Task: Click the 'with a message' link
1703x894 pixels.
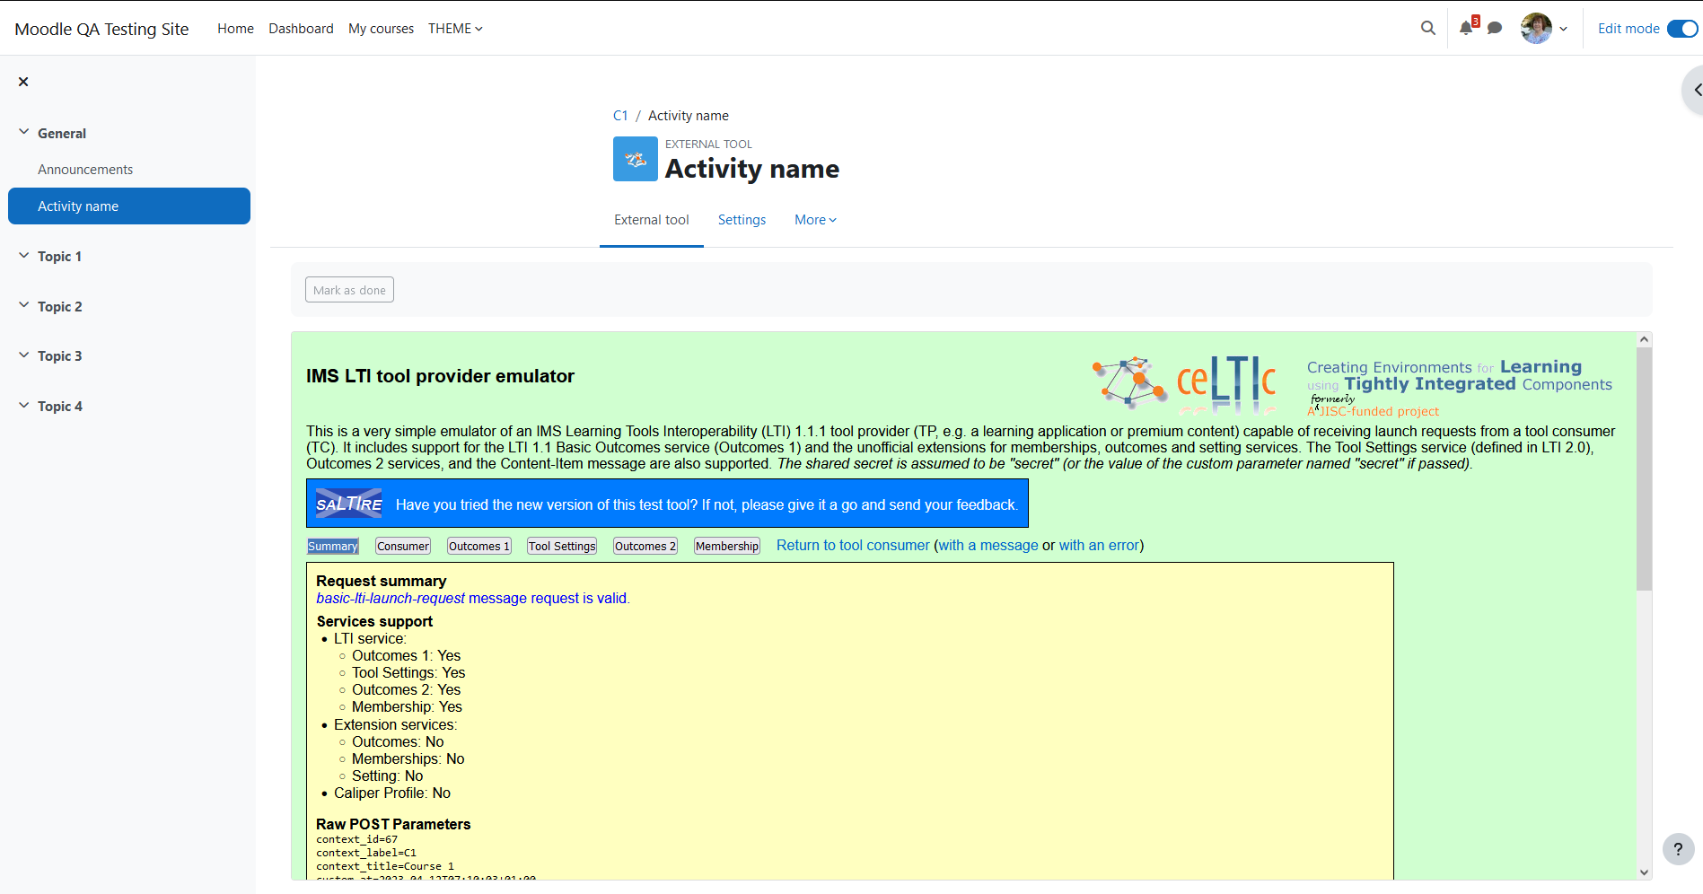Action: tap(988, 545)
